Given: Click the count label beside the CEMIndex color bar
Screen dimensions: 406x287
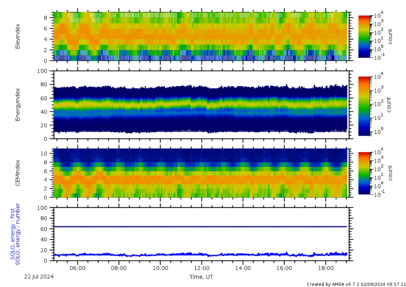Looking at the screenshot, I should coord(390,173).
